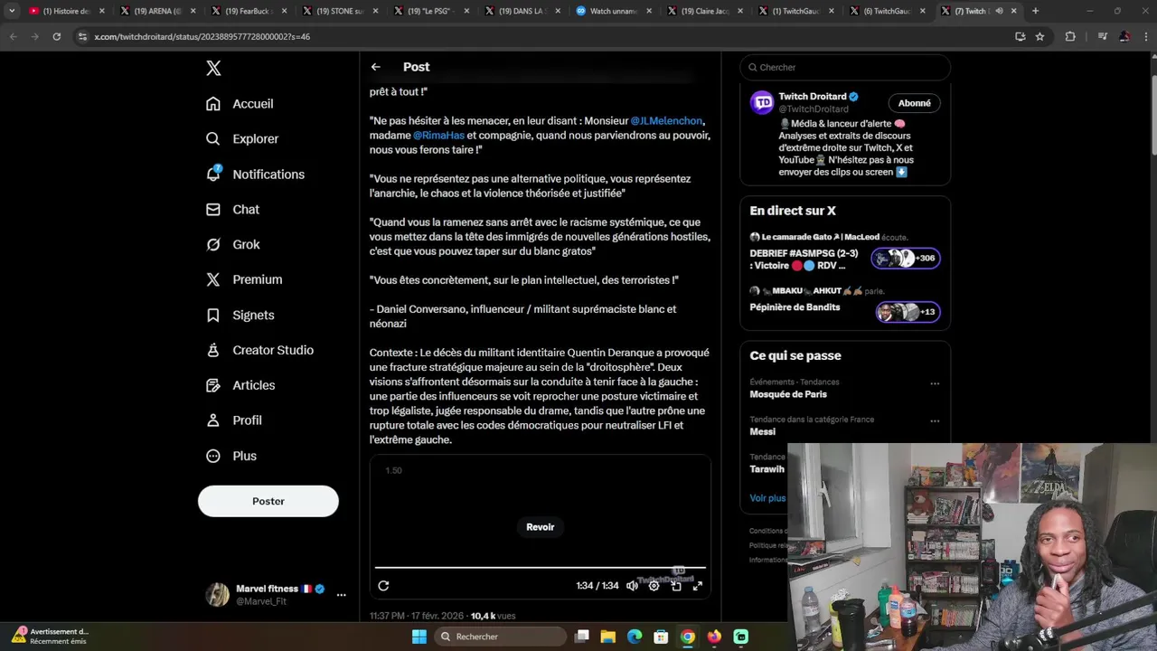Open the Notifications page

coord(255,175)
